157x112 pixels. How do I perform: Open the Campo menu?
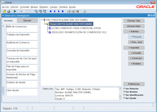click(x=54, y=7)
